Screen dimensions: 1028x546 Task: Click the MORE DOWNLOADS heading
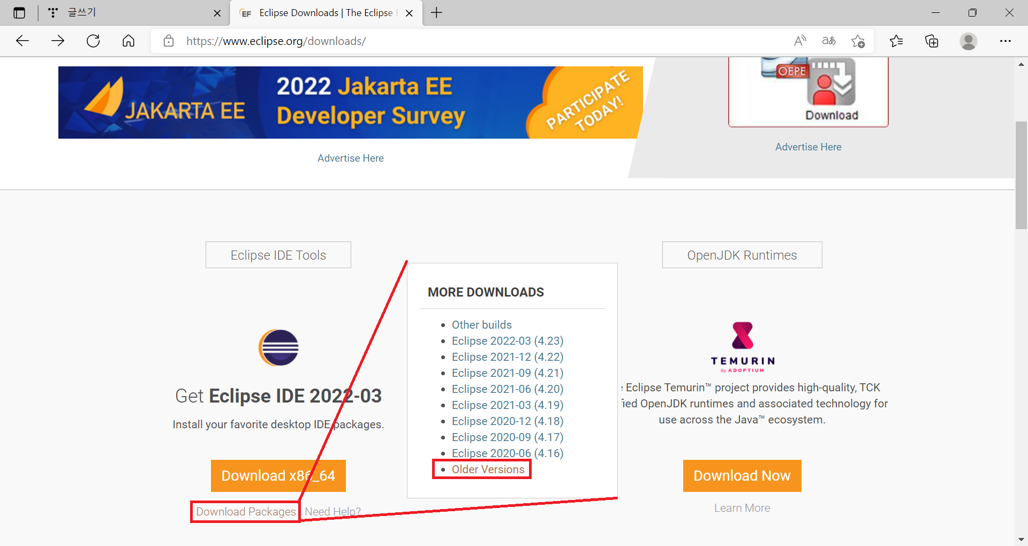[x=486, y=292]
